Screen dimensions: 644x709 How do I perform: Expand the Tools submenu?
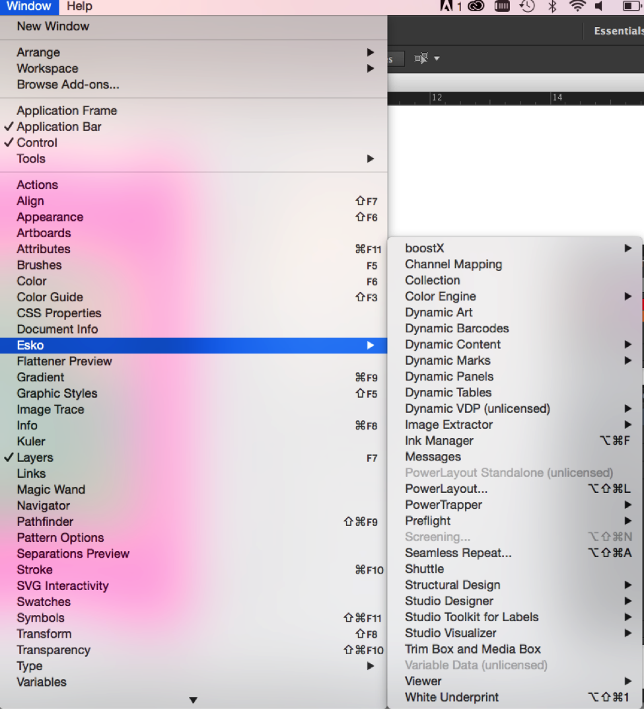coord(194,159)
